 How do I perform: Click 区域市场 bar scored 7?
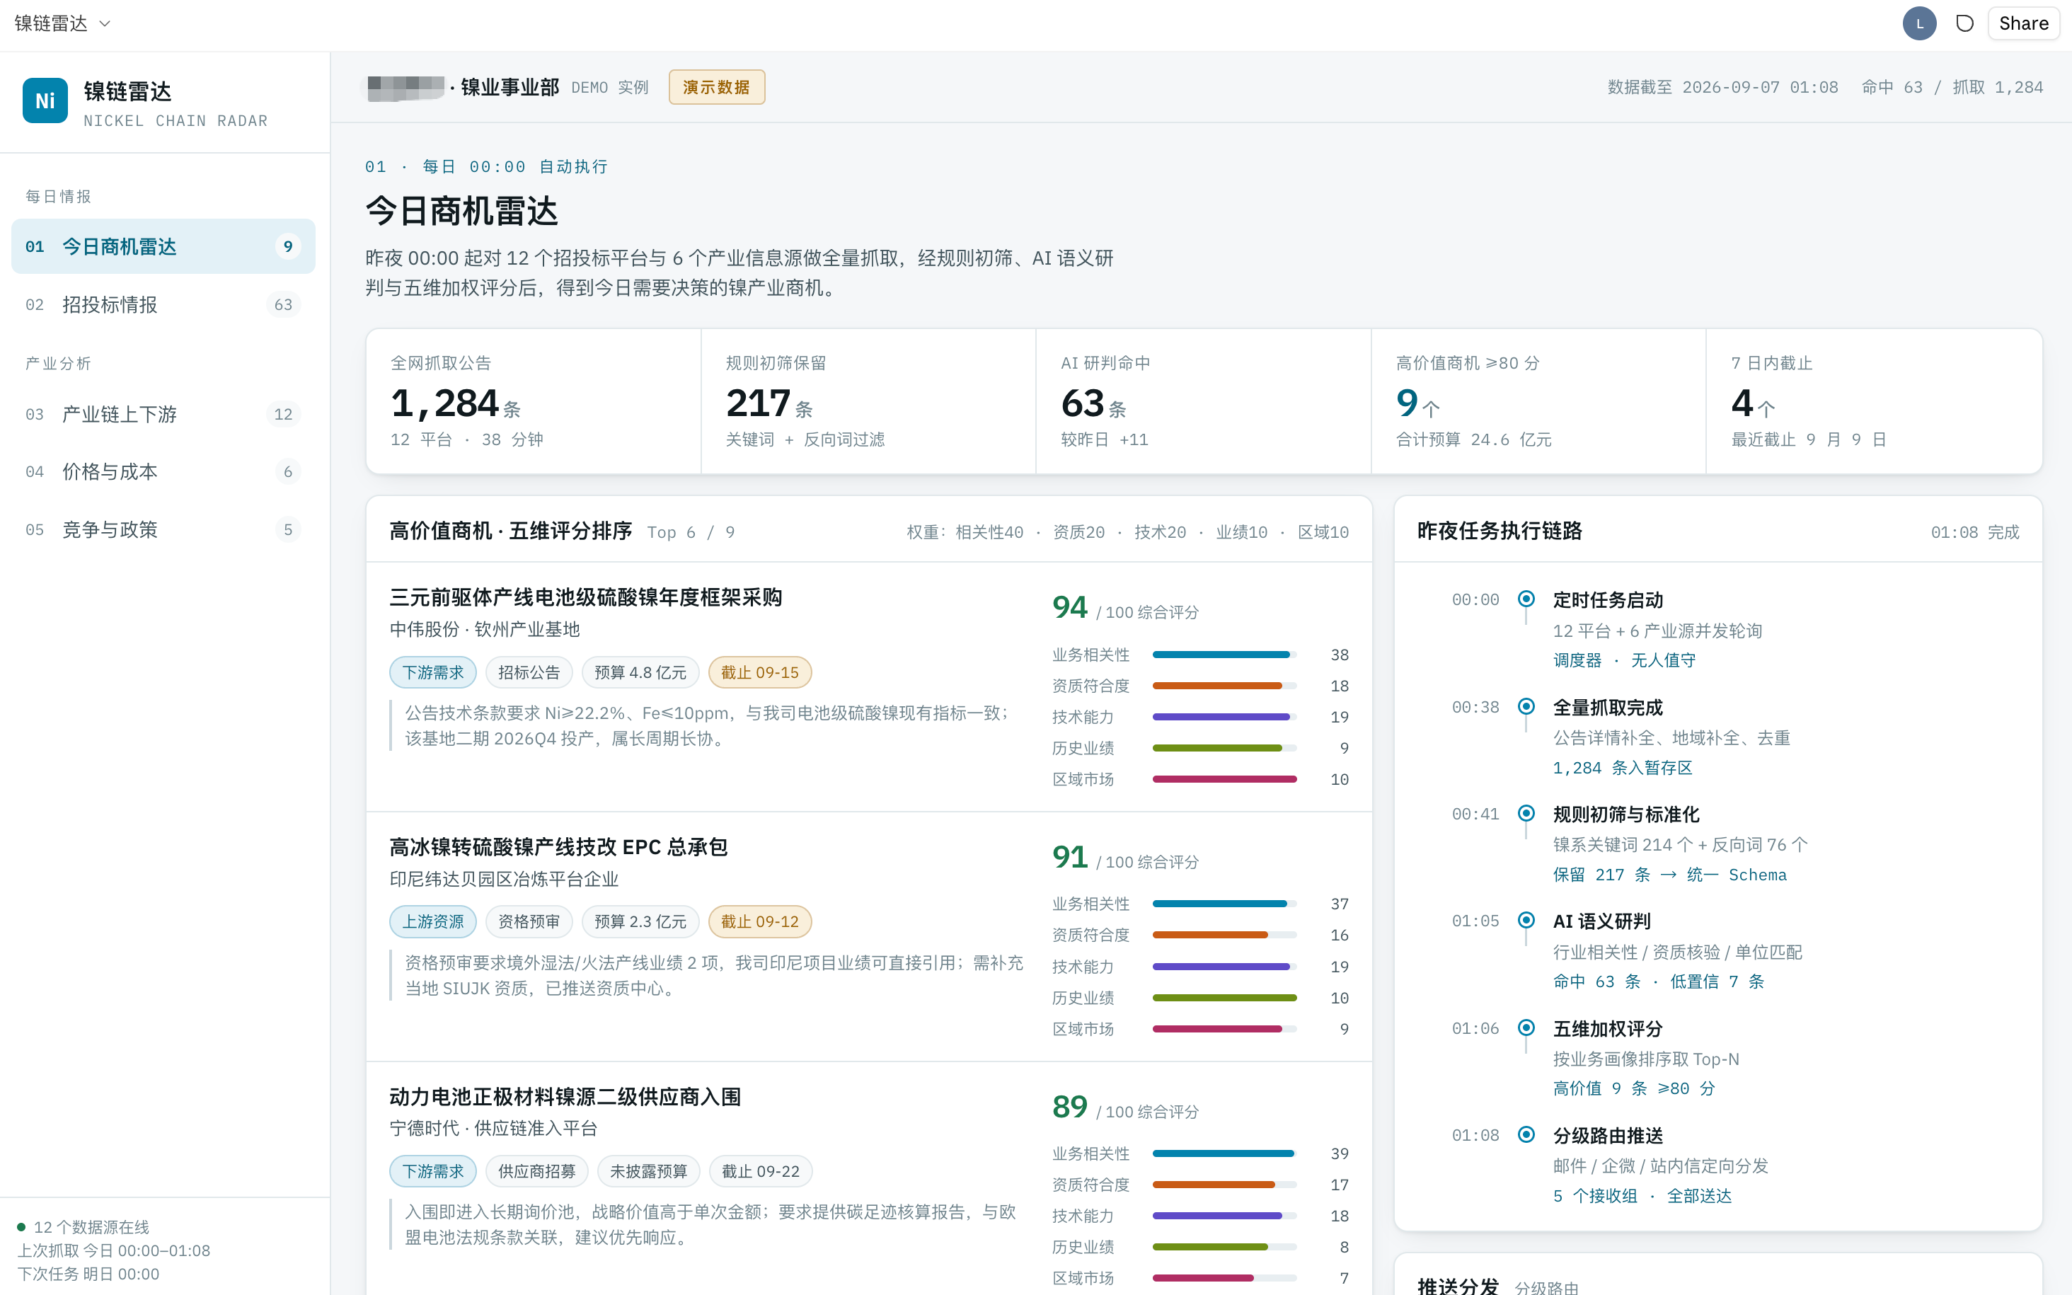[x=1224, y=1278]
